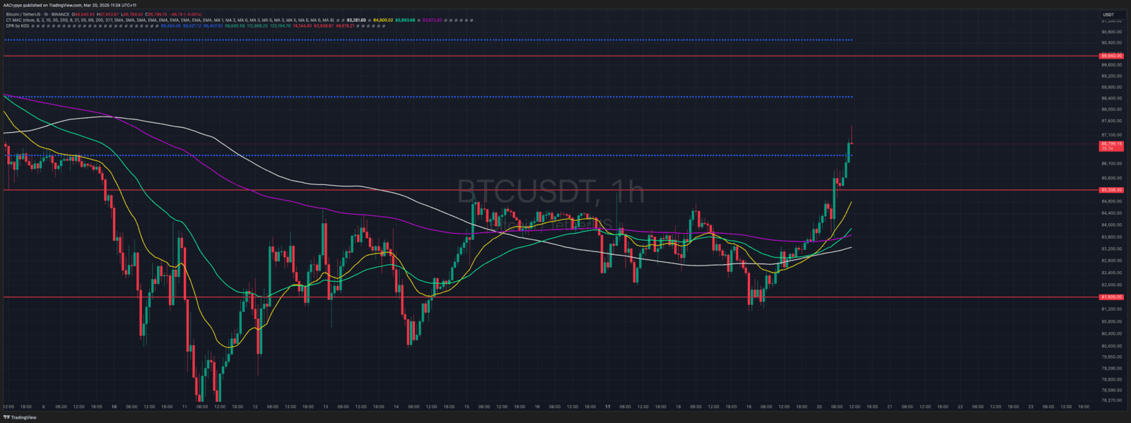
Task: Click the 85,208.20 horizontal line price label
Action: tap(1111, 190)
